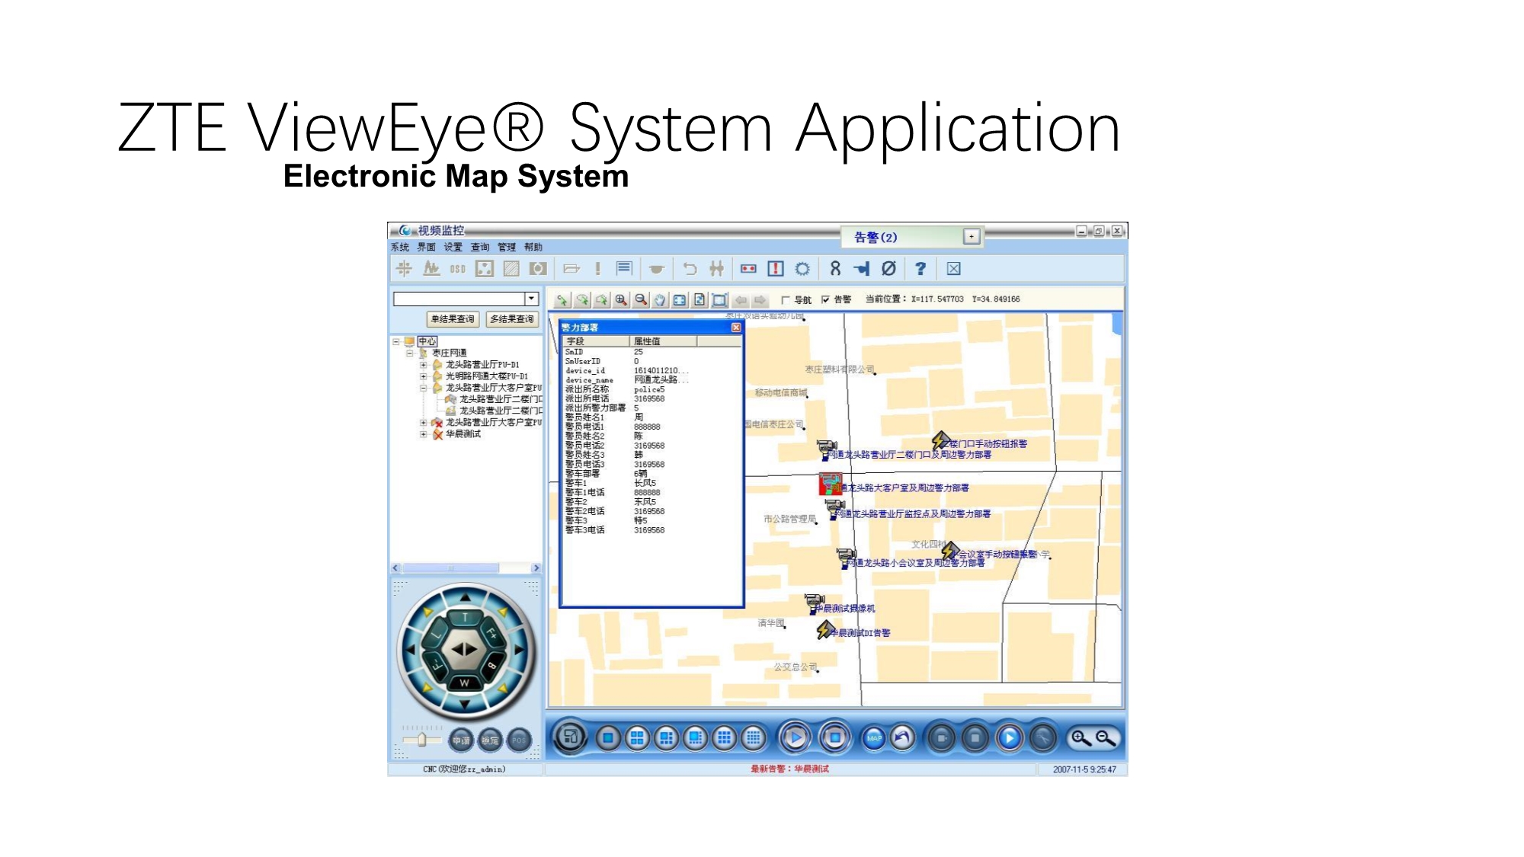This screenshot has height=857, width=1524.
Task: Select the 属性值 column header
Action: tap(663, 341)
